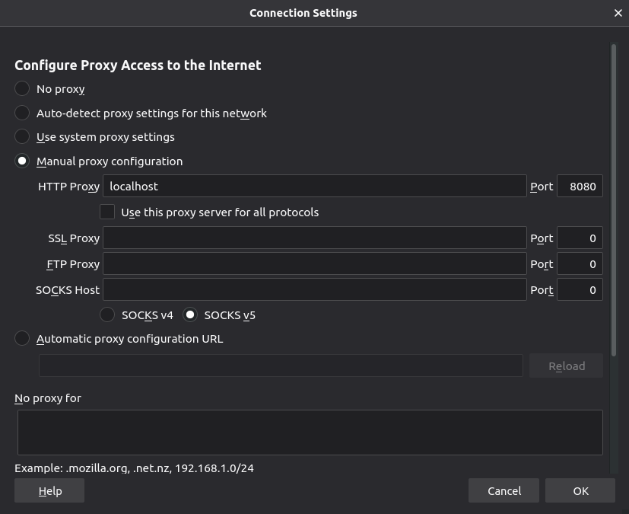
Task: Choose SOCKS v5 radio button
Action: (x=190, y=314)
